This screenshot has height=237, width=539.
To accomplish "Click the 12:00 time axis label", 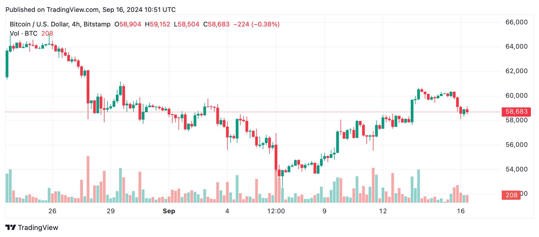I will 276,211.
